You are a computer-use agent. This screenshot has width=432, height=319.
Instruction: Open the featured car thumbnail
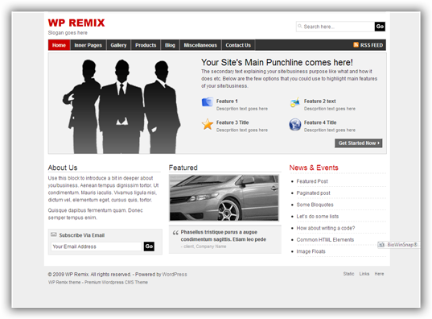pyautogui.click(x=224, y=197)
